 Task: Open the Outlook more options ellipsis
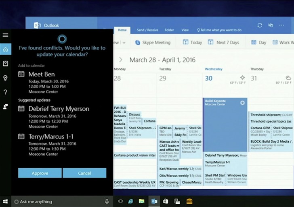[281, 25]
